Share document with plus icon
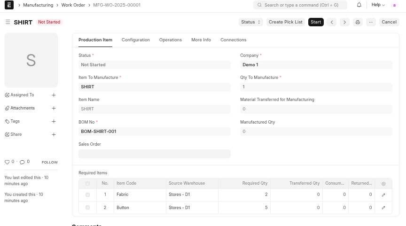This screenshot has width=406, height=226. [54, 135]
